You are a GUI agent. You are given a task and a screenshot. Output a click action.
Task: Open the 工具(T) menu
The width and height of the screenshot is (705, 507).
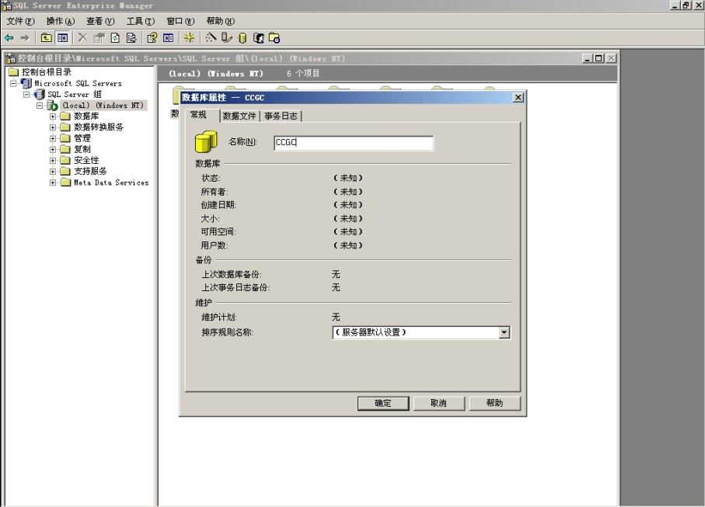pos(140,21)
